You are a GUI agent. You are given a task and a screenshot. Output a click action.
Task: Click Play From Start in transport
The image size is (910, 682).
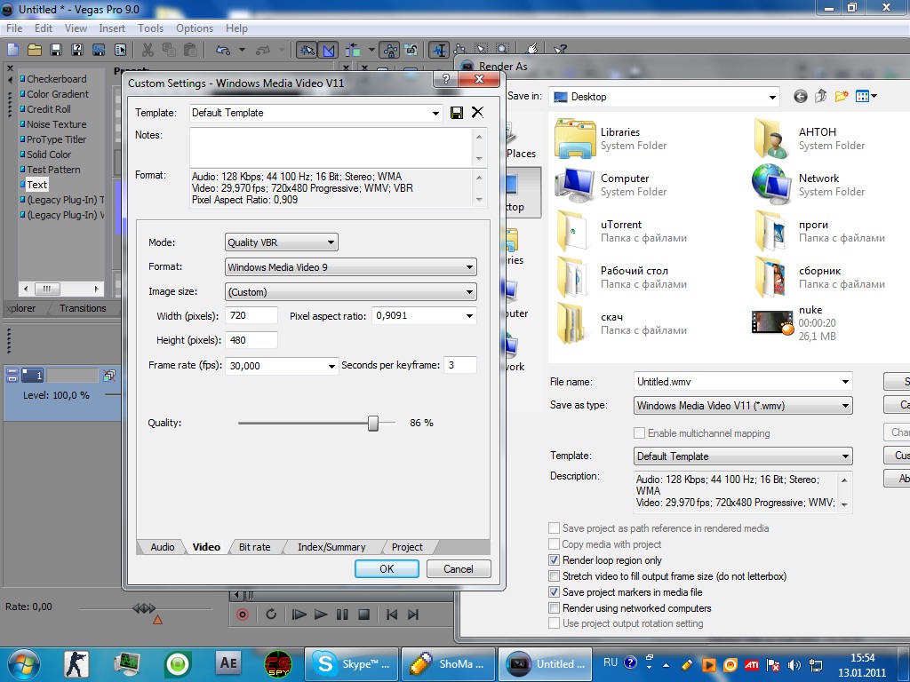coord(299,615)
